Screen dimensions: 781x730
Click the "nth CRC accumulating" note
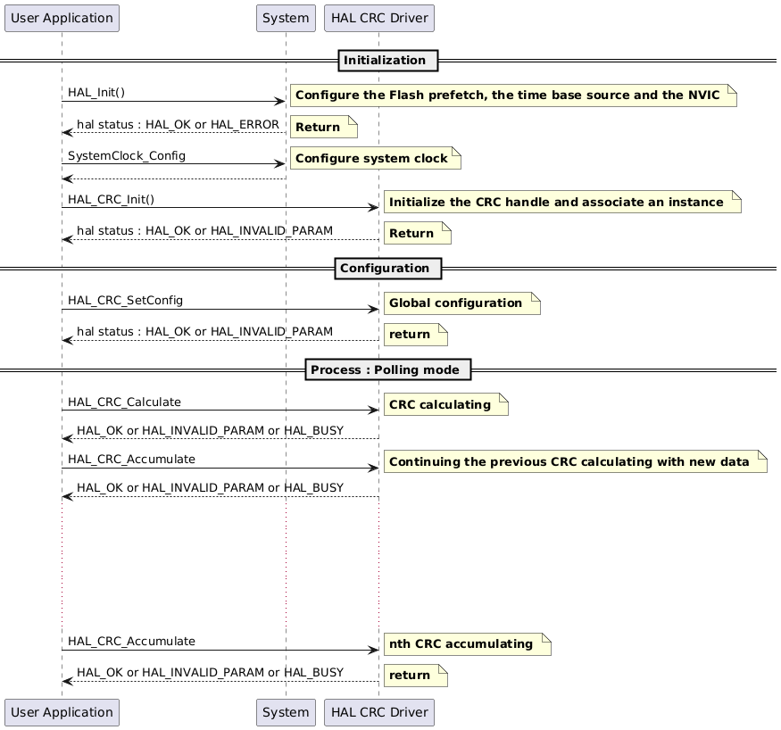(465, 643)
